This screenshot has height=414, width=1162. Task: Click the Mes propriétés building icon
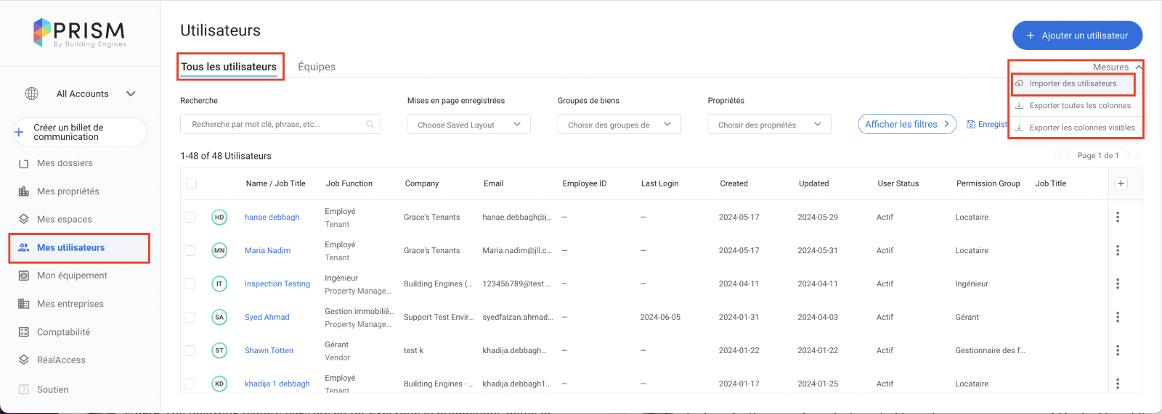tap(24, 191)
